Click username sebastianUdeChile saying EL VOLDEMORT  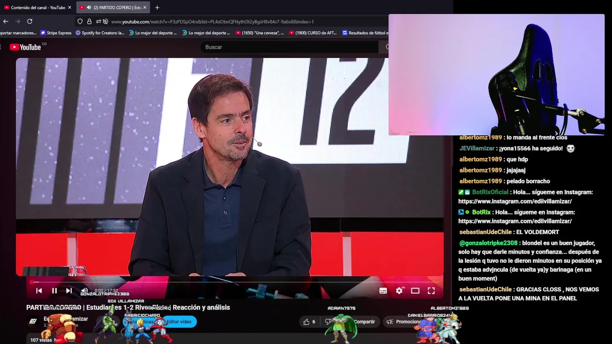486,232
